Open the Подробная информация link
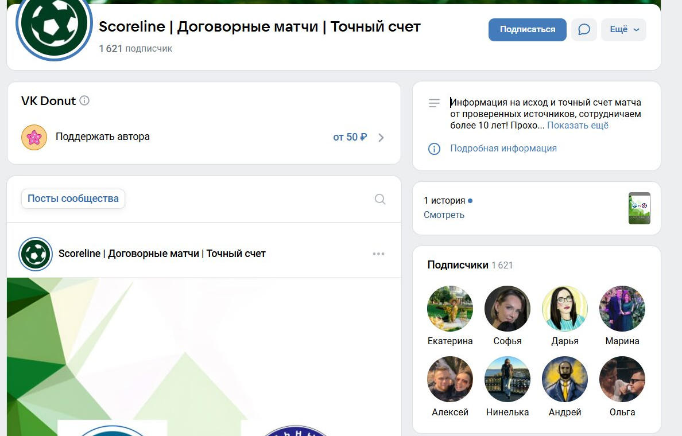This screenshot has height=436, width=682. [x=503, y=148]
